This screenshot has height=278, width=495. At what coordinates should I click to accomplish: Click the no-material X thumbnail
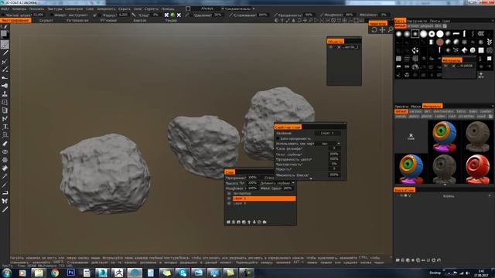[x=411, y=137]
